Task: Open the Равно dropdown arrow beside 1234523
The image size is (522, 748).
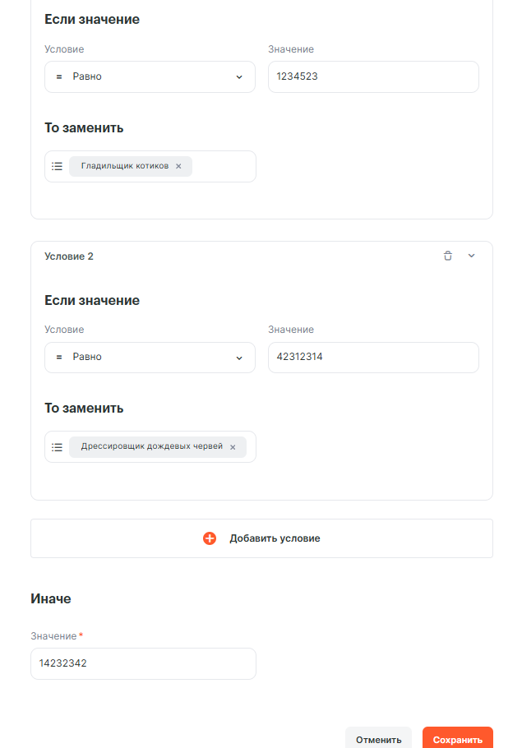Action: coord(239,76)
